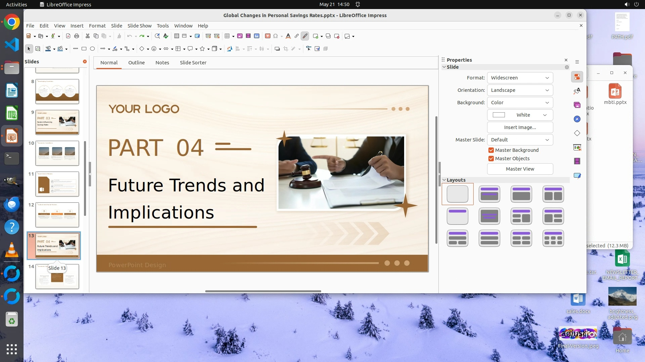Open the Format dropdown showing Widescreen
Viewport: 645px width, 362px height.
point(520,78)
